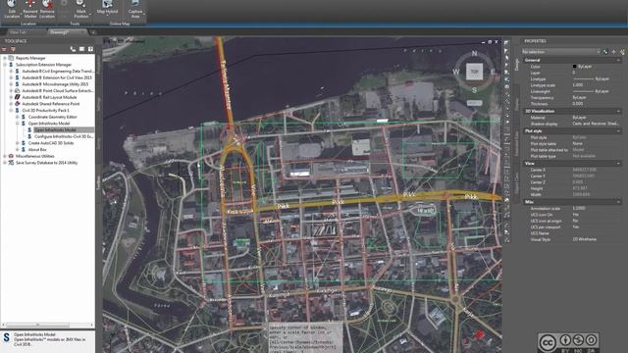Expand the Reports Manager node
Viewport: 628px width, 353px height.
pyautogui.click(x=5, y=58)
